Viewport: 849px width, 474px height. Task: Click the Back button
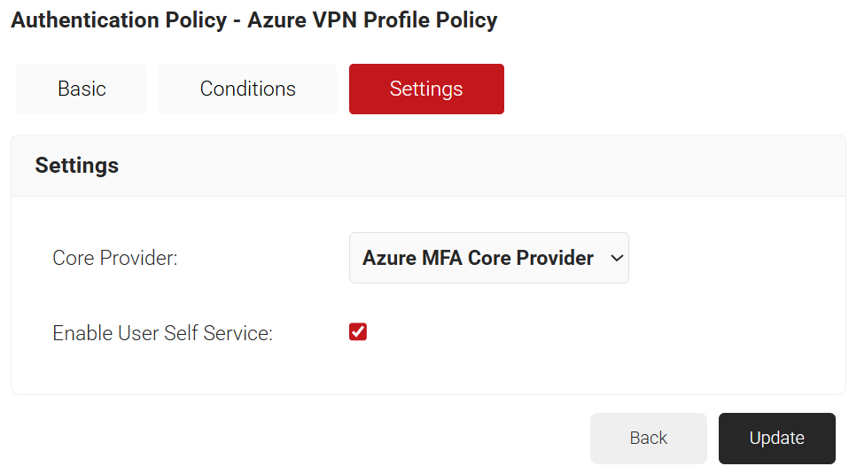pos(648,438)
